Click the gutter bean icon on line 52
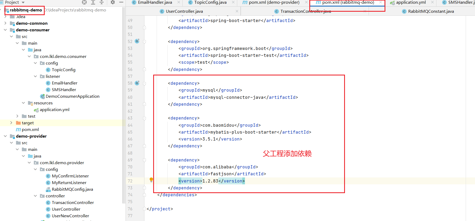 pos(137,41)
